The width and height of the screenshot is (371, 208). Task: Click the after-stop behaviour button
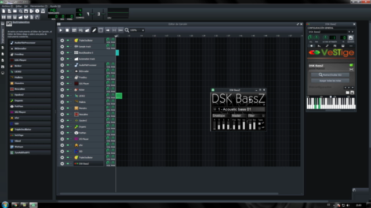[x=121, y=30]
